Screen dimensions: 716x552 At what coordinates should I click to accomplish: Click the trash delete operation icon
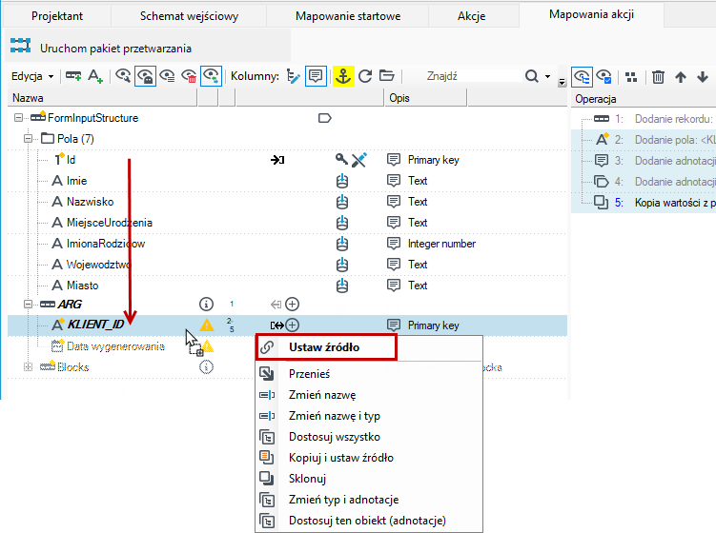[x=658, y=77]
